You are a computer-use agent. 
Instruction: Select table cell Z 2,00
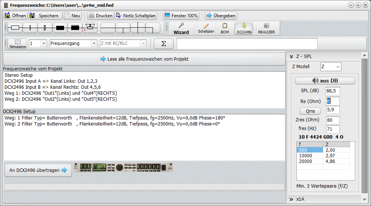[x=336, y=150]
